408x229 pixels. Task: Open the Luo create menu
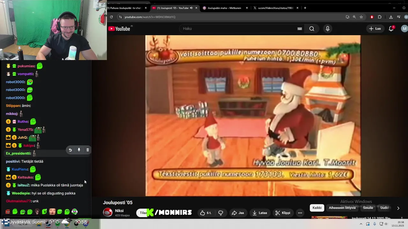pyautogui.click(x=375, y=29)
